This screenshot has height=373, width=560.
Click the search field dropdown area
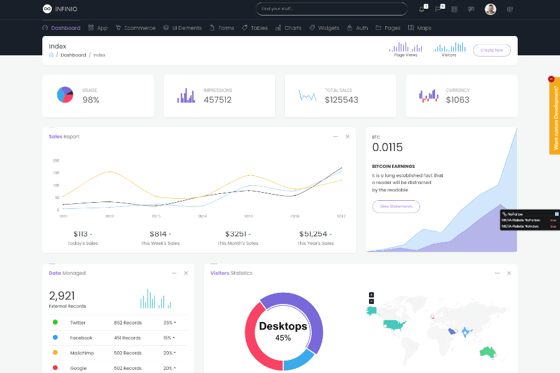[331, 9]
